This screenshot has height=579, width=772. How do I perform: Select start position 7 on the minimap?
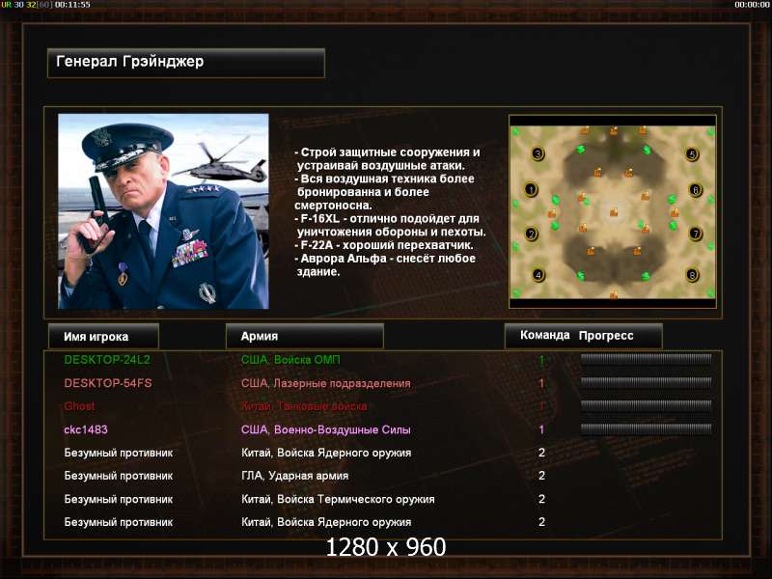coord(695,234)
